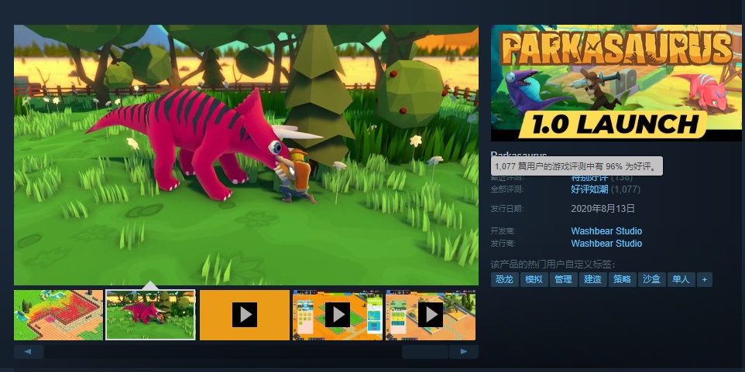Open the developer link Washbear Studio
This screenshot has height=372, width=745.
[606, 231]
